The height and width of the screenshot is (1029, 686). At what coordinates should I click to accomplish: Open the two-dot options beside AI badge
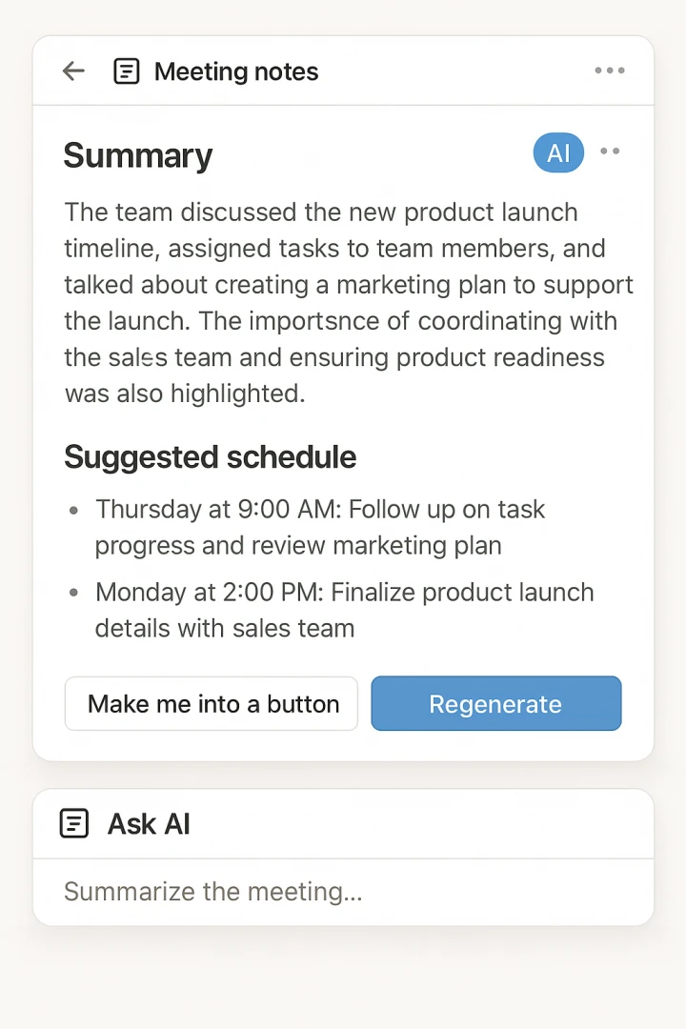click(610, 151)
